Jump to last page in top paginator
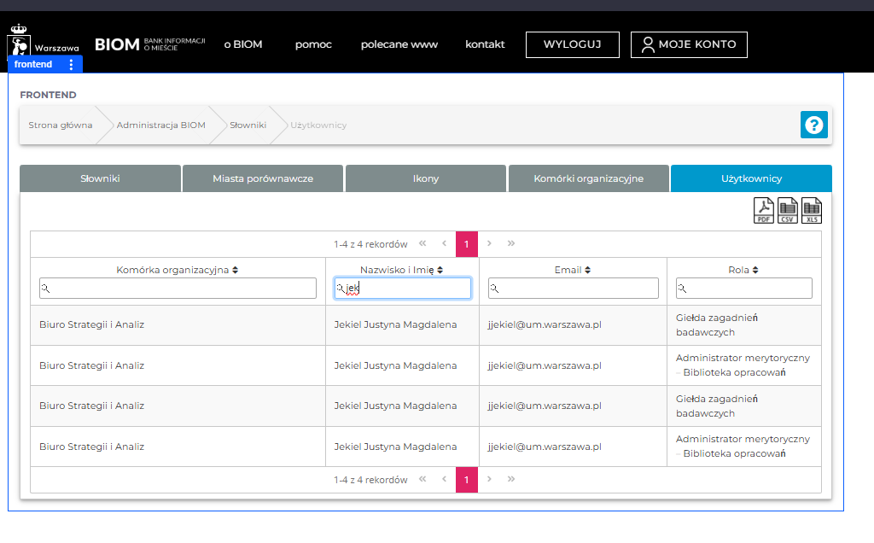Image resolution: width=874 pixels, height=543 pixels. point(511,243)
